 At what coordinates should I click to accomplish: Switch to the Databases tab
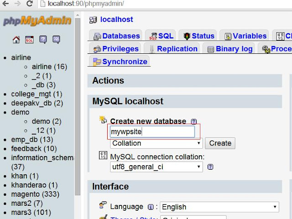(117, 36)
